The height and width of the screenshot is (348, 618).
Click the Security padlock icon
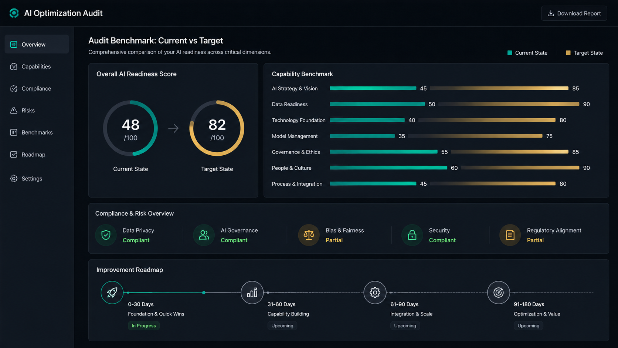pyautogui.click(x=412, y=235)
